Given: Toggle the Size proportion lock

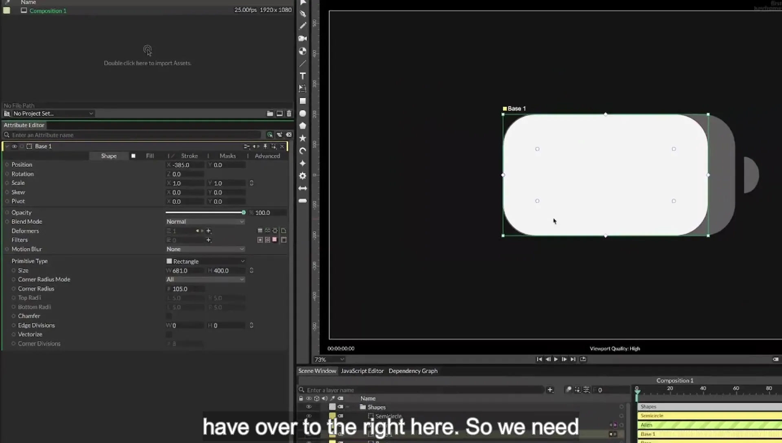Looking at the screenshot, I should click(x=252, y=271).
